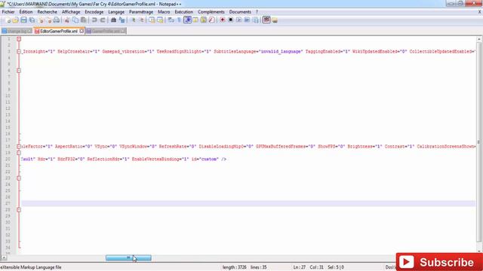483x271 pixels.
Task: Toggle spell check ABC toolbar button
Action: (x=266, y=20)
